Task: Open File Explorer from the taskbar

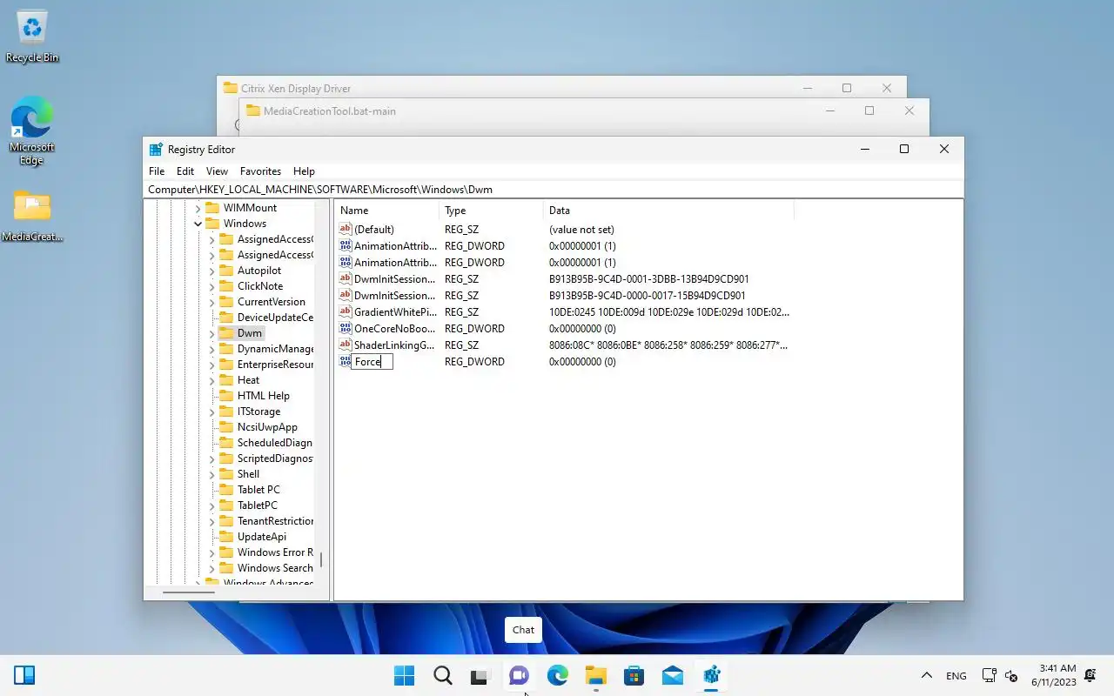Action: point(595,676)
